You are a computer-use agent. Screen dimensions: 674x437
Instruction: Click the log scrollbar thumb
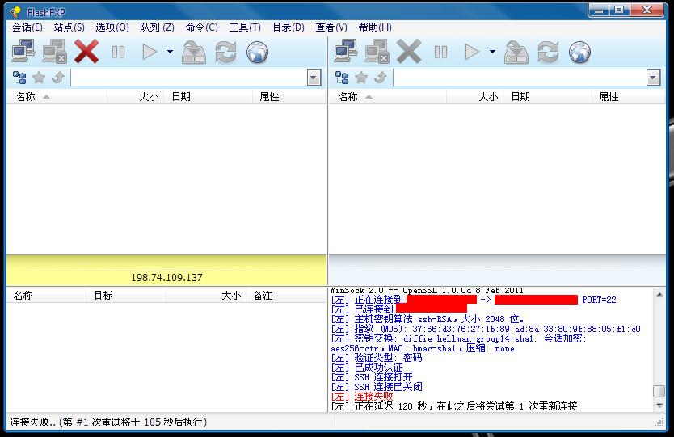point(659,392)
